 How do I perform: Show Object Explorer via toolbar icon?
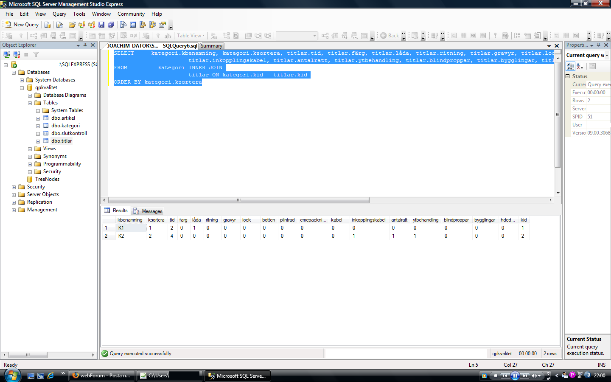pos(143,25)
